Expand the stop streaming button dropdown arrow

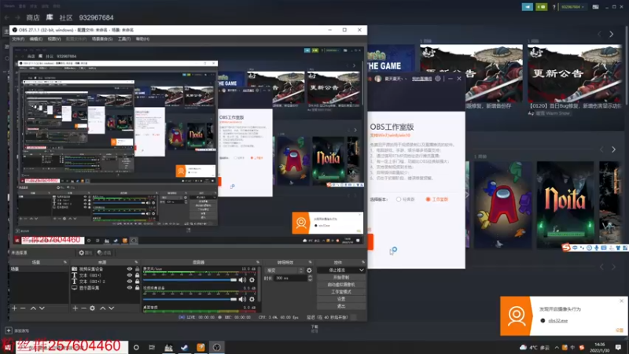pos(362,270)
